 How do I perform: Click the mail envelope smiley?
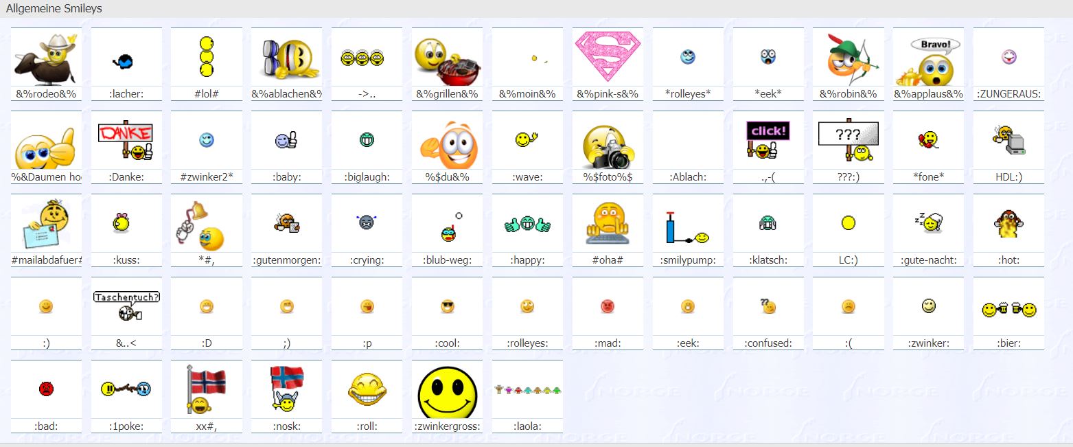pyautogui.click(x=45, y=225)
